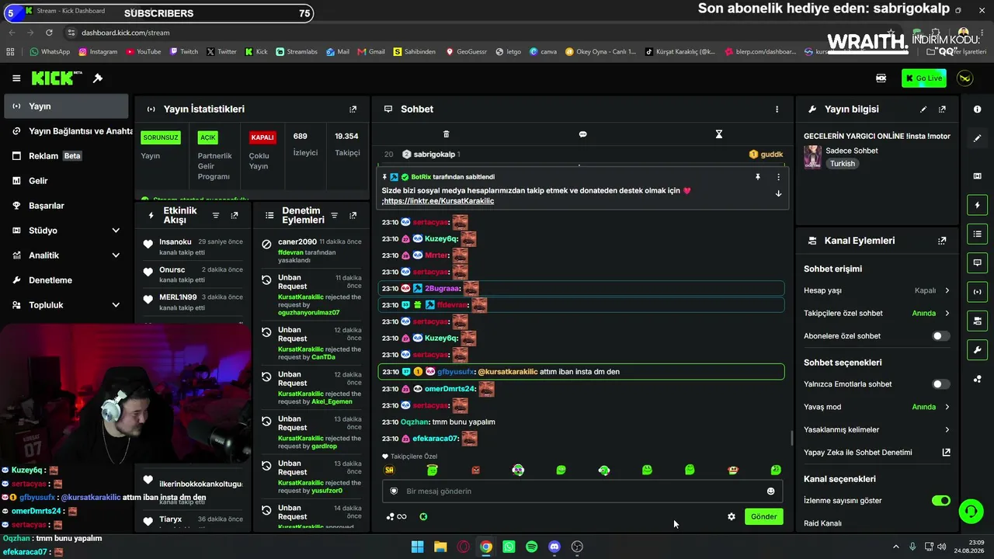Toggle Abonelere özel sohbet switch
Image resolution: width=994 pixels, height=559 pixels.
coord(940,336)
